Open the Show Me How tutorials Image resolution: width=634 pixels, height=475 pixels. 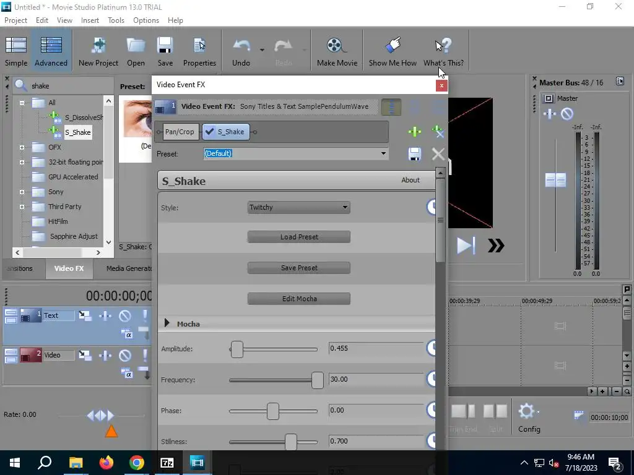click(393, 51)
